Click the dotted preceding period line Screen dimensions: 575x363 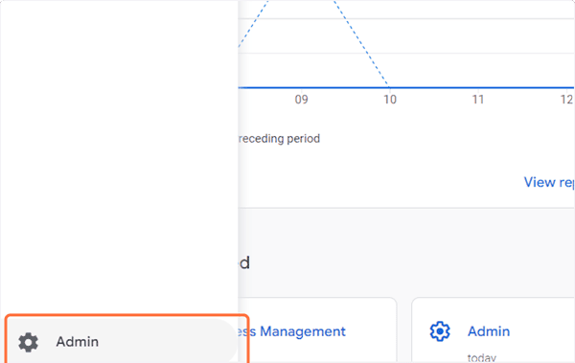(361, 44)
